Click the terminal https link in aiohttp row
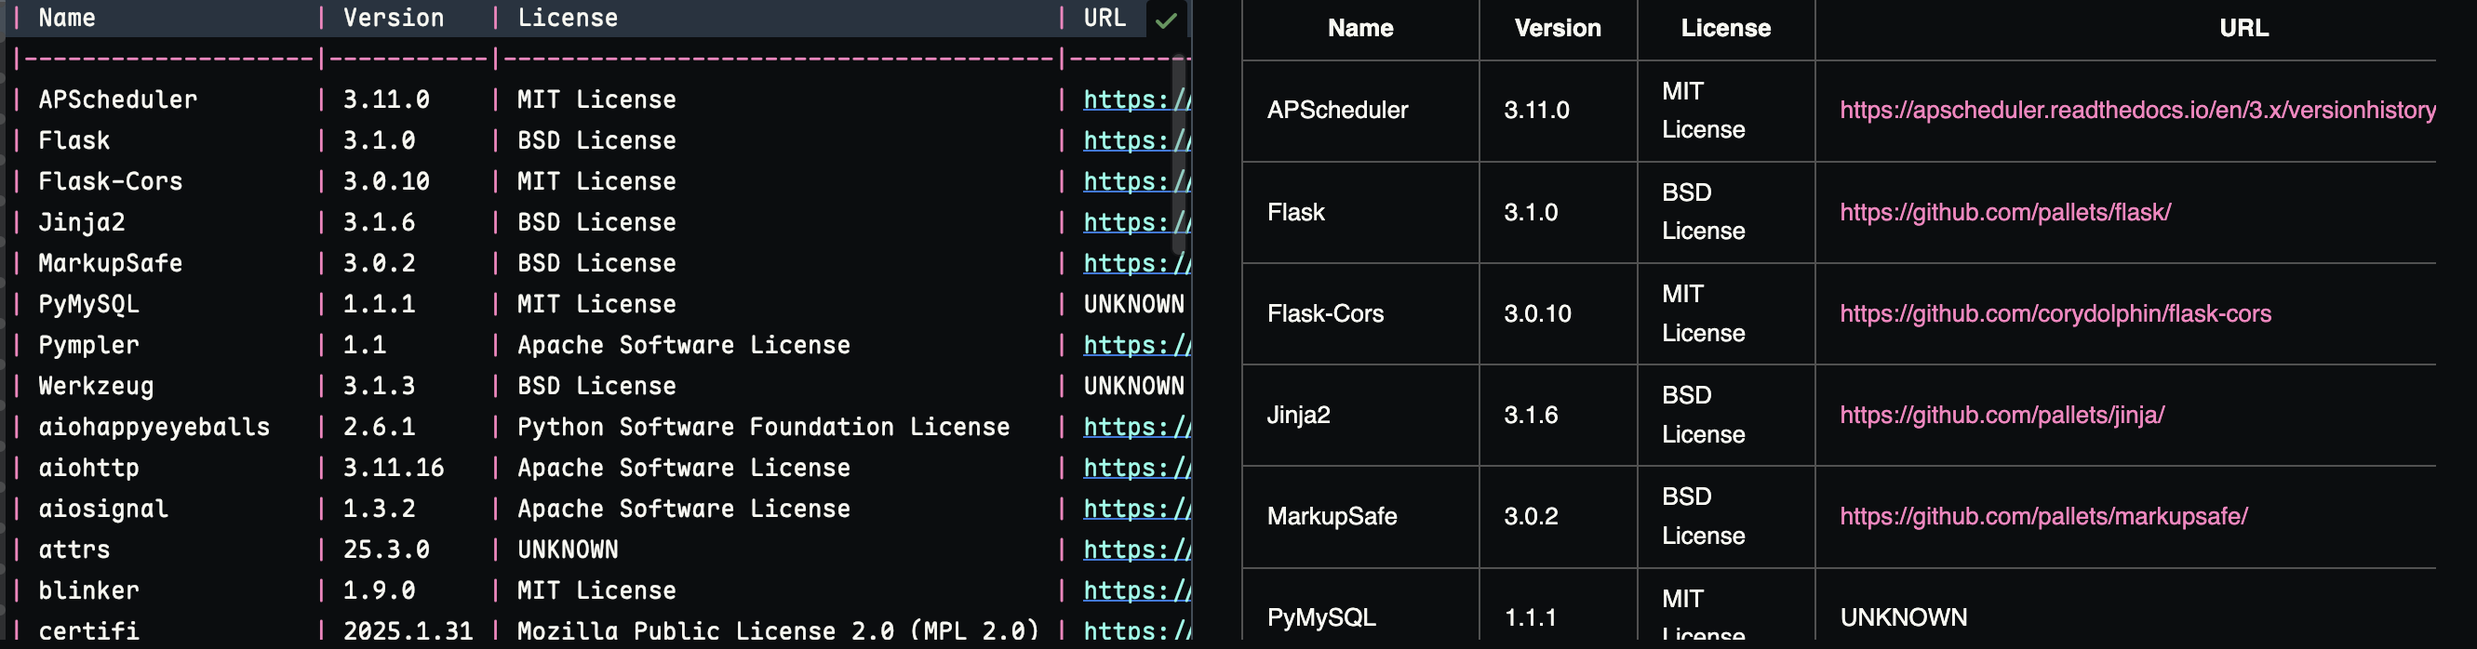The width and height of the screenshot is (2477, 649). 1137,469
